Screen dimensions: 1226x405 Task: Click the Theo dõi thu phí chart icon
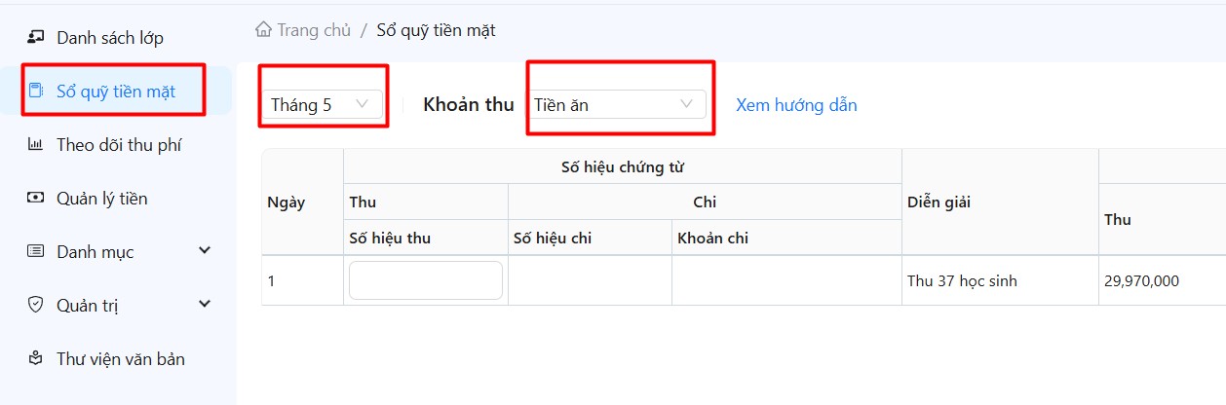36,145
